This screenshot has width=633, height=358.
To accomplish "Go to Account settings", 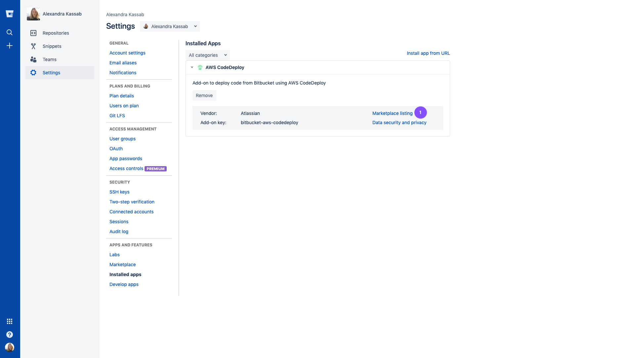I will tap(127, 53).
